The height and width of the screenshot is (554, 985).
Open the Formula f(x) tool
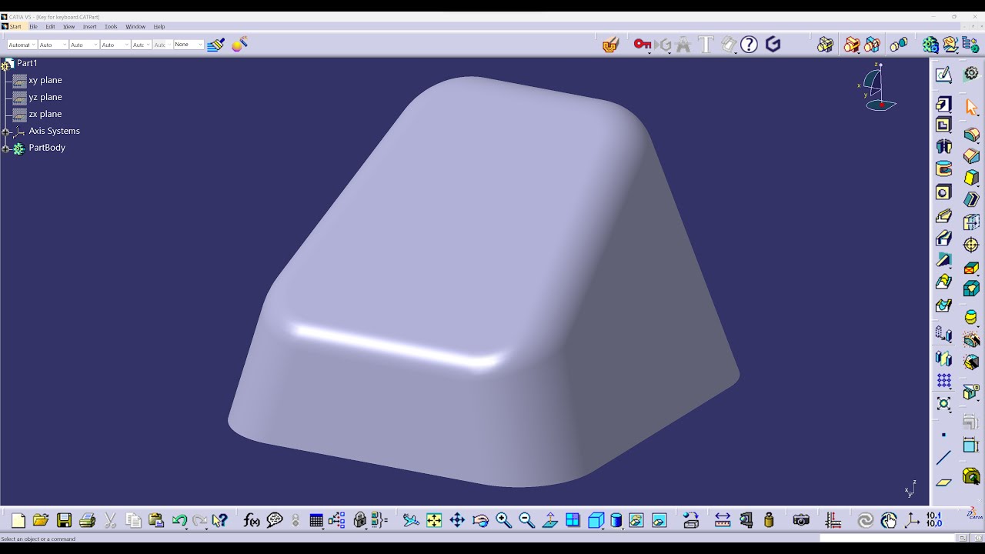click(x=252, y=521)
